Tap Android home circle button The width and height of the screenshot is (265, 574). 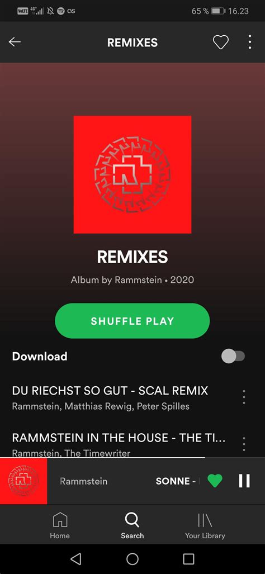(132, 558)
